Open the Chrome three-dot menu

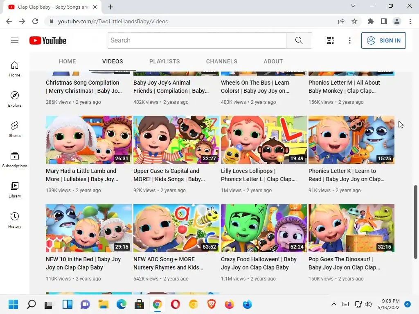[410, 21]
